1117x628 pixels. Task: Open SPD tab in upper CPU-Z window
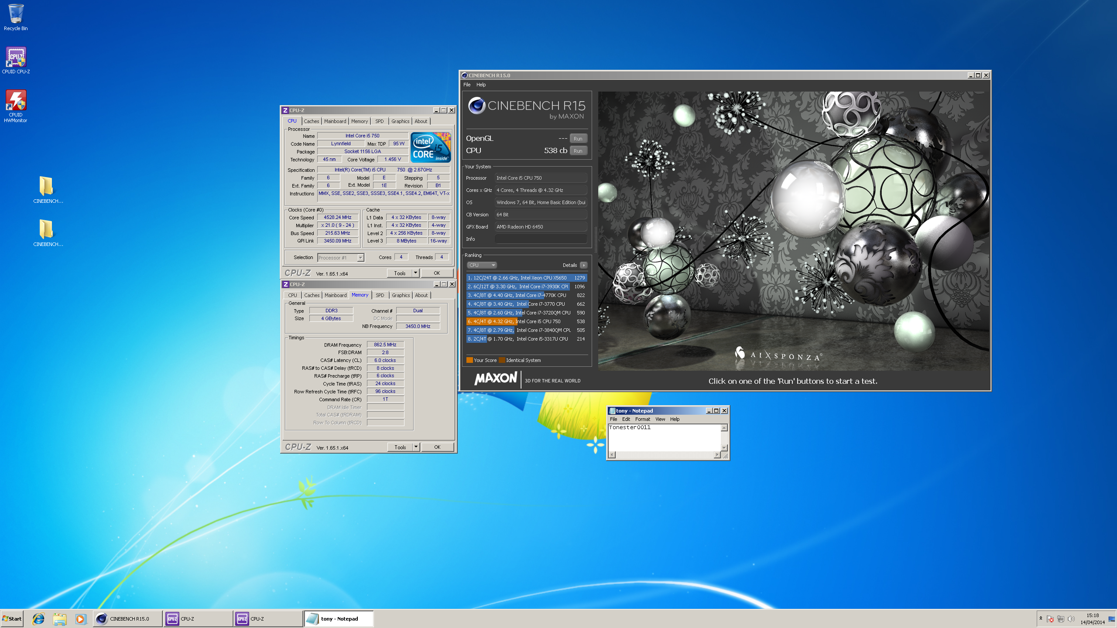[380, 121]
